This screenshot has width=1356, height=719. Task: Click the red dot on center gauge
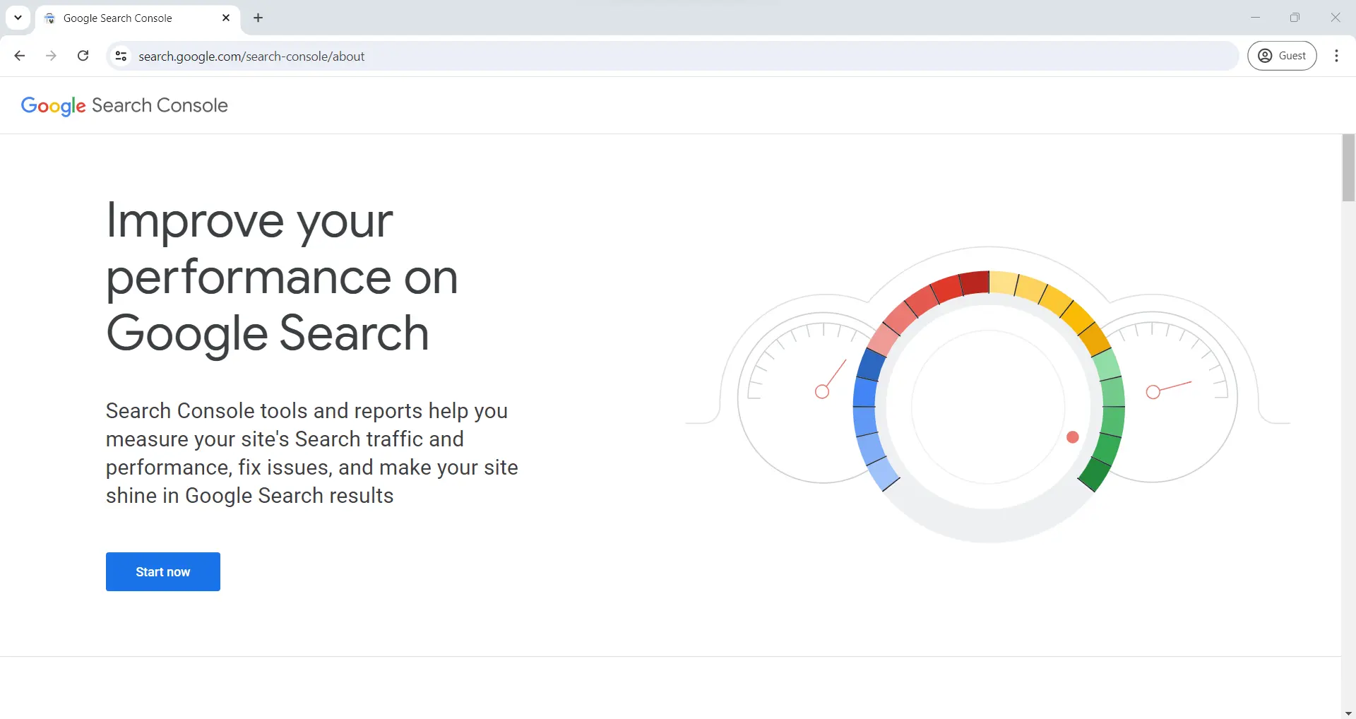coord(1072,437)
